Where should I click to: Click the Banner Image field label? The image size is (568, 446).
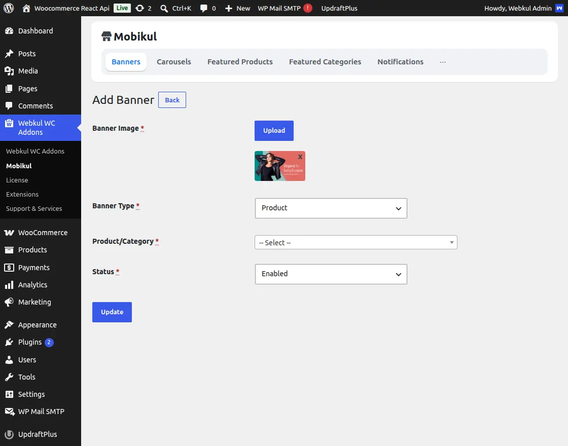[116, 129]
